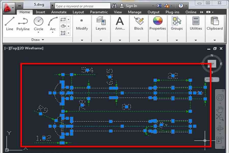
Task: Click the ViewCube Top face
Action: coord(211,64)
